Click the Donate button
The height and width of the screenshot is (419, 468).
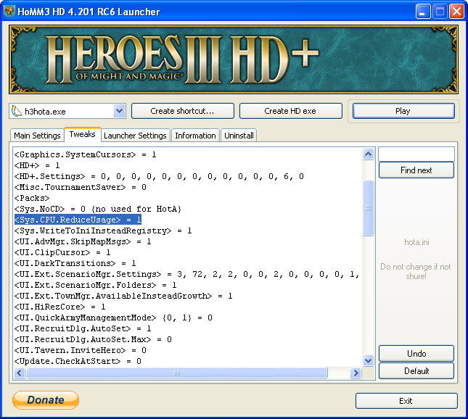(x=46, y=400)
